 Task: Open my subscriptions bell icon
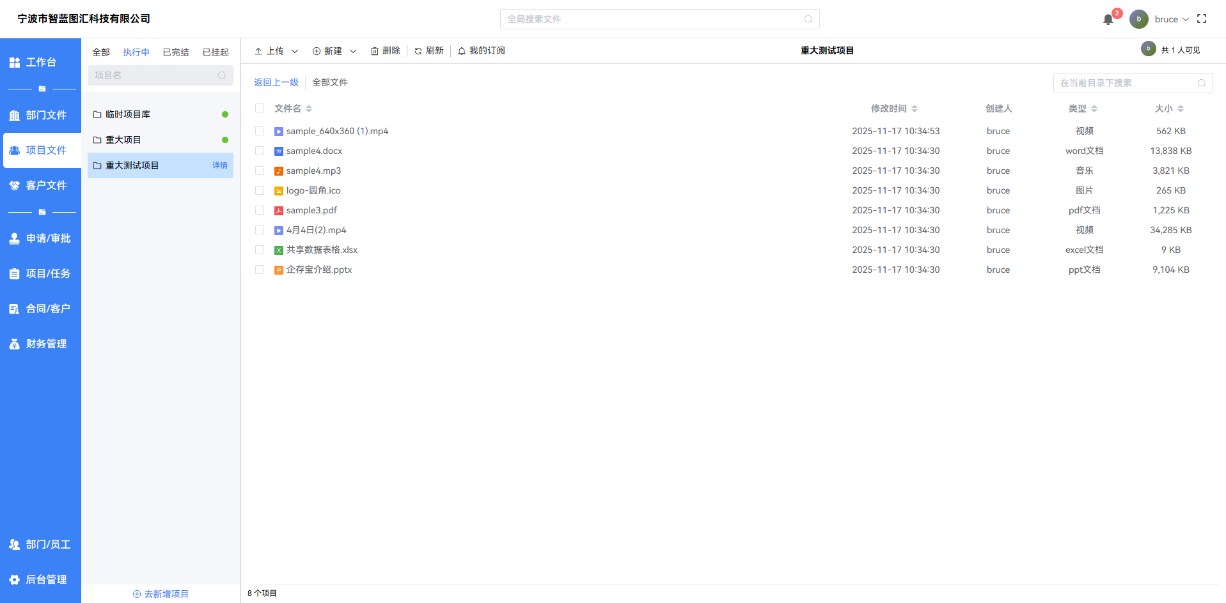coord(462,51)
